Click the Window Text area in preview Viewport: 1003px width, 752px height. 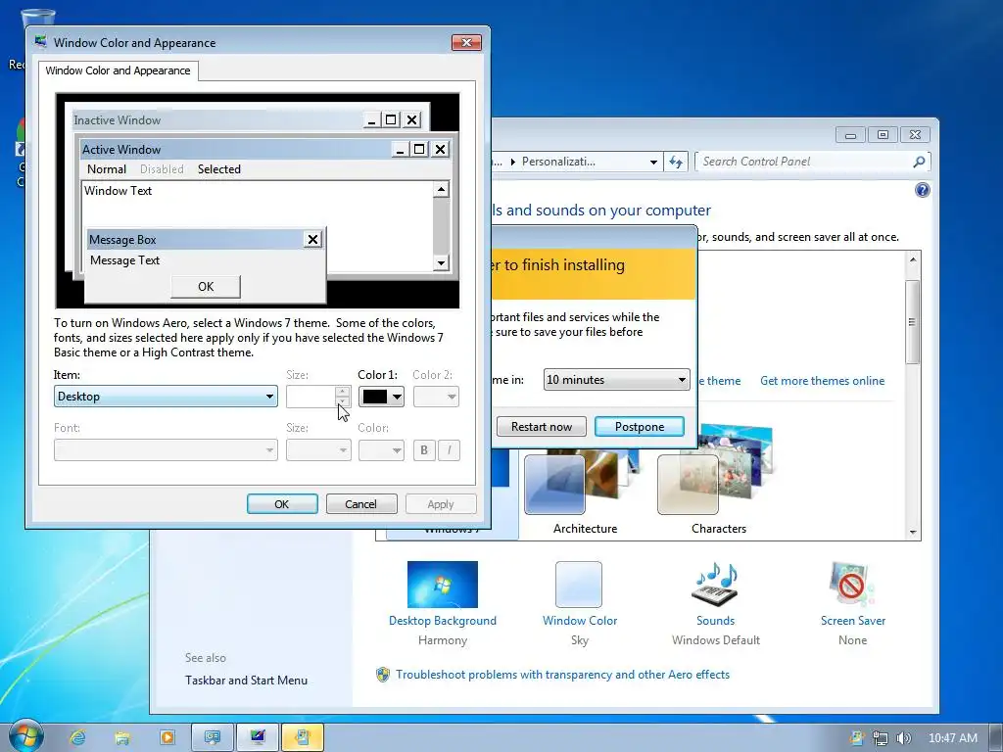[258, 226]
